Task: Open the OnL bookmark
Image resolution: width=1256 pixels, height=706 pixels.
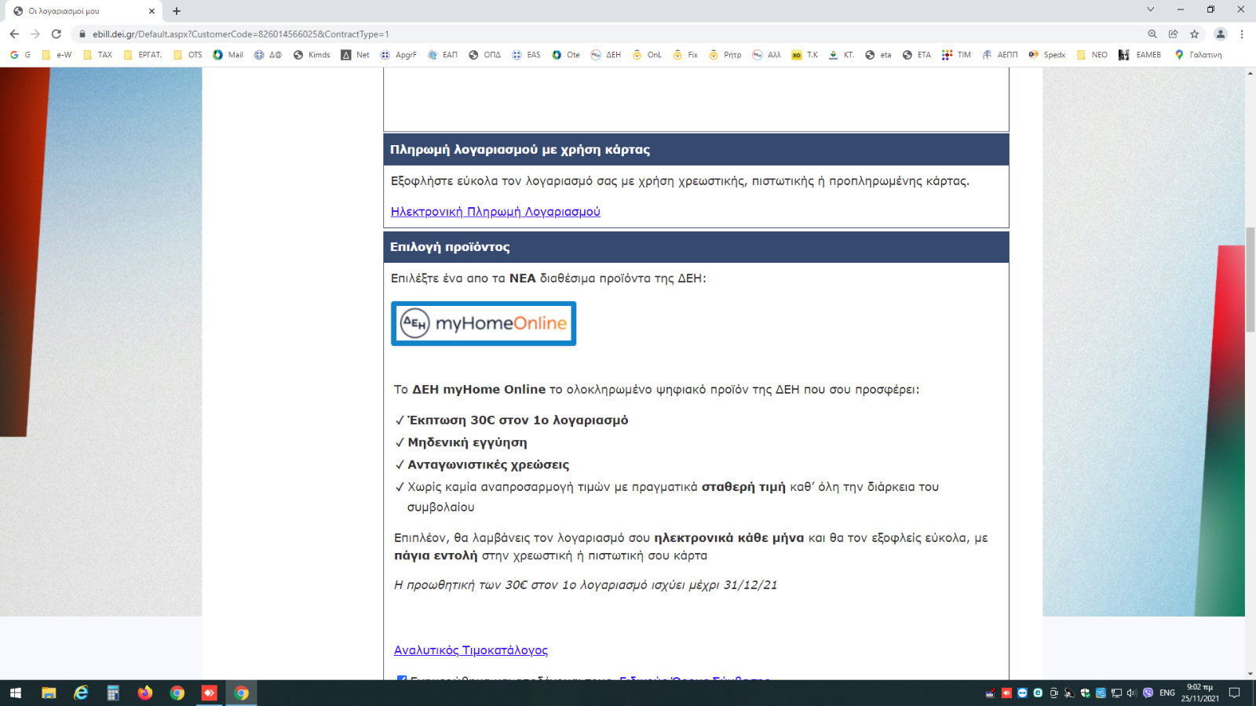Action: point(648,55)
